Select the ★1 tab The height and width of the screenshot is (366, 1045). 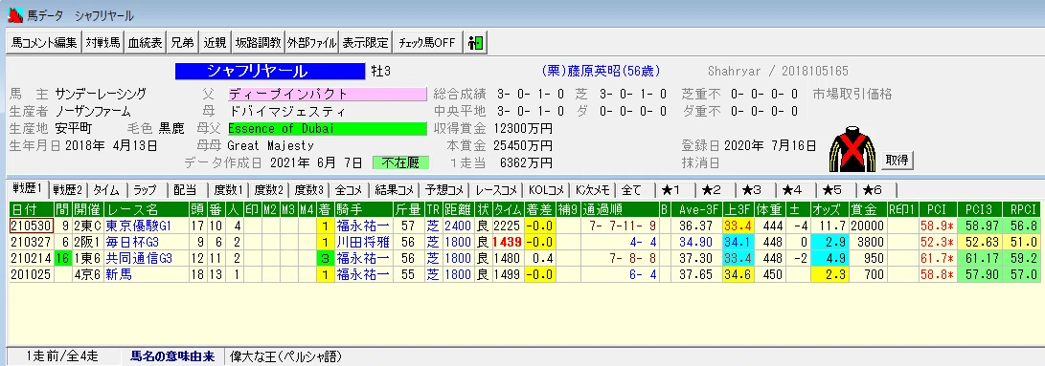[x=673, y=189]
